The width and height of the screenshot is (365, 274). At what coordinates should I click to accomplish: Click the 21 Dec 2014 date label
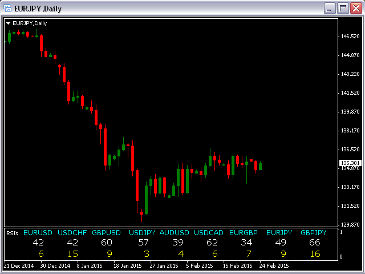(19, 266)
